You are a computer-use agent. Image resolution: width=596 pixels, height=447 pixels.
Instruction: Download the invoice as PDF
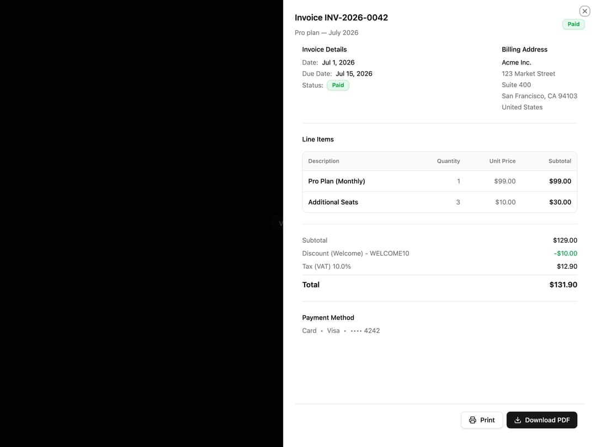[542, 420]
